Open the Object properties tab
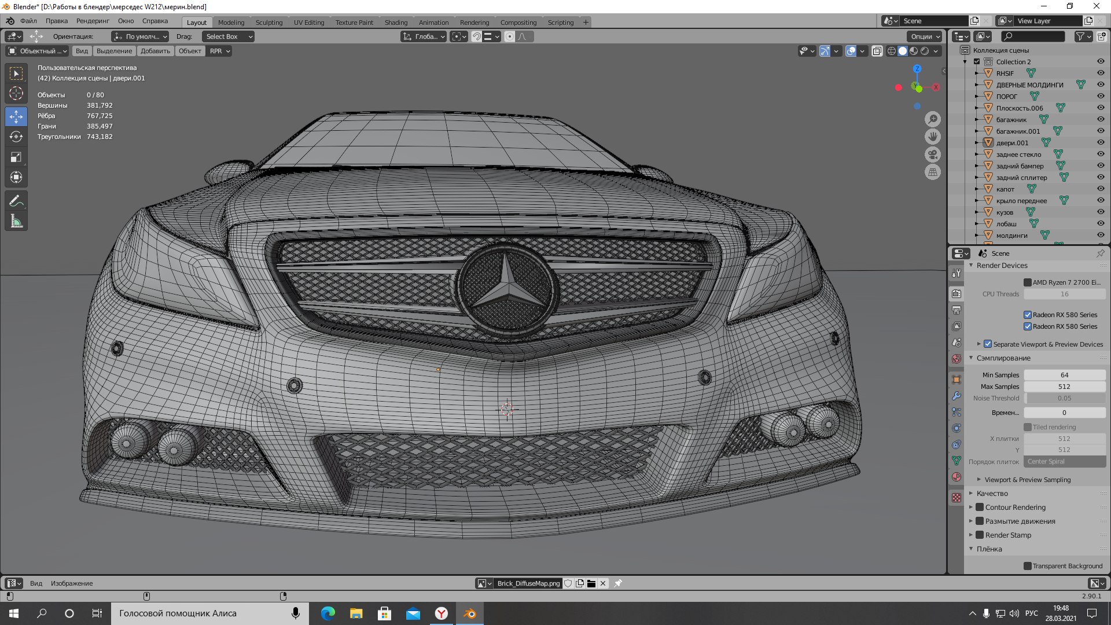The image size is (1111, 625). pos(957,380)
